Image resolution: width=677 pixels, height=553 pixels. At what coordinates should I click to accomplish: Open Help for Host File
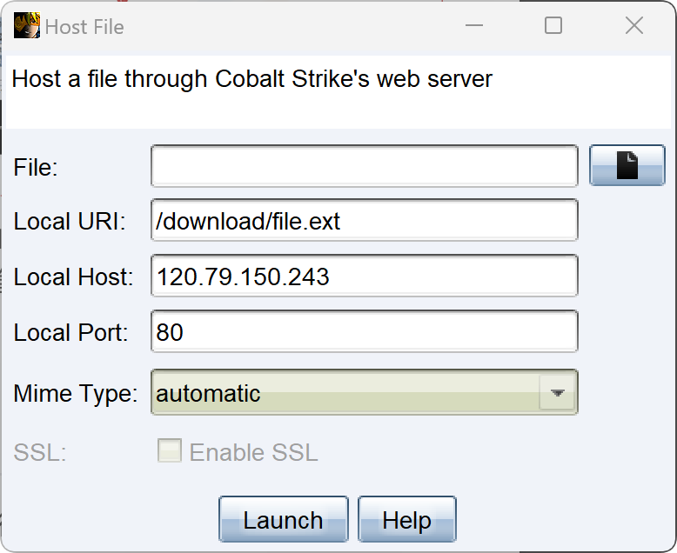pyautogui.click(x=406, y=519)
